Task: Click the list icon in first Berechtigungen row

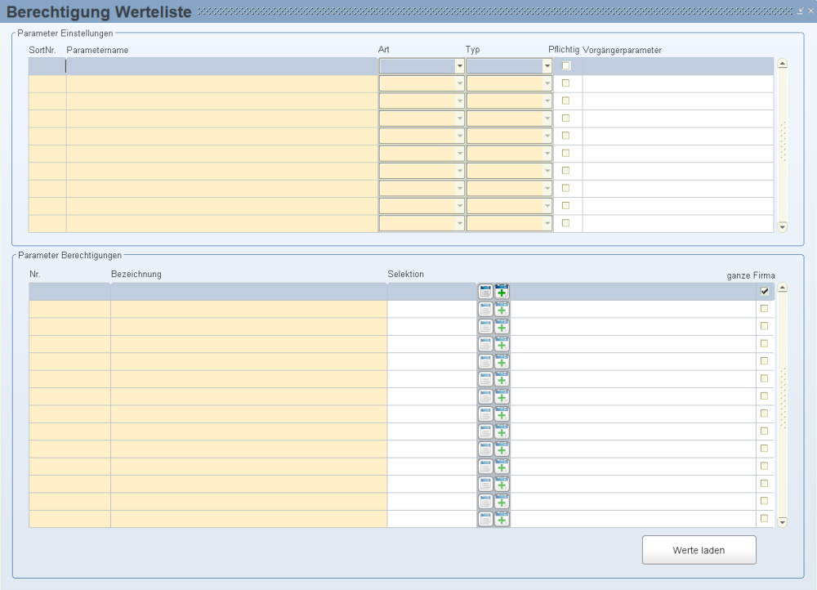Action: pos(485,292)
